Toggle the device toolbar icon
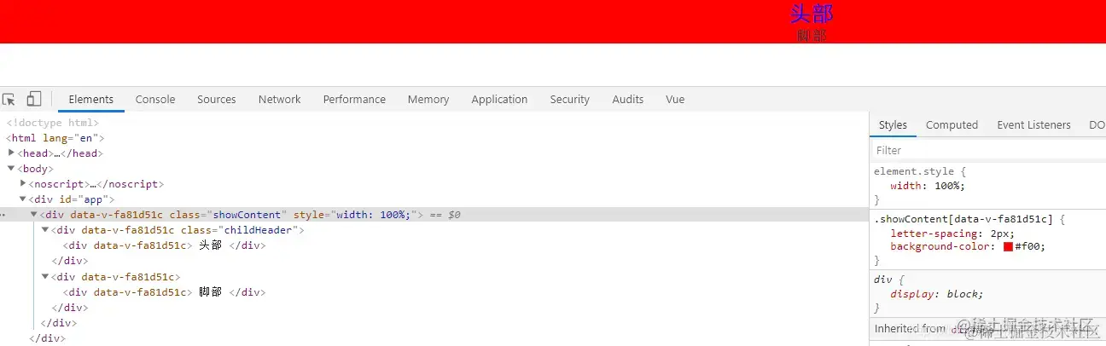Image resolution: width=1106 pixels, height=346 pixels. pyautogui.click(x=33, y=100)
